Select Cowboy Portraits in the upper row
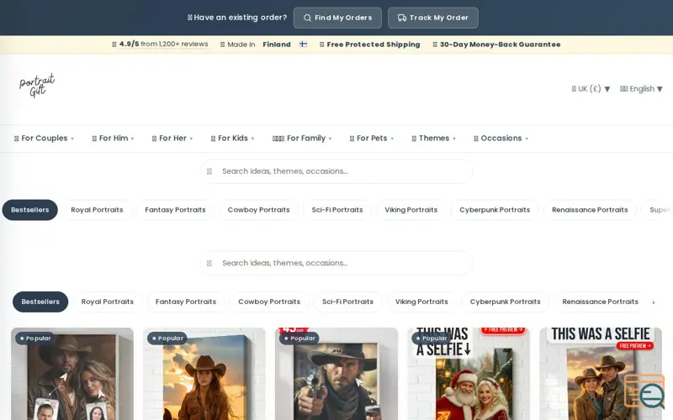This screenshot has height=420, width=673. pyautogui.click(x=258, y=210)
